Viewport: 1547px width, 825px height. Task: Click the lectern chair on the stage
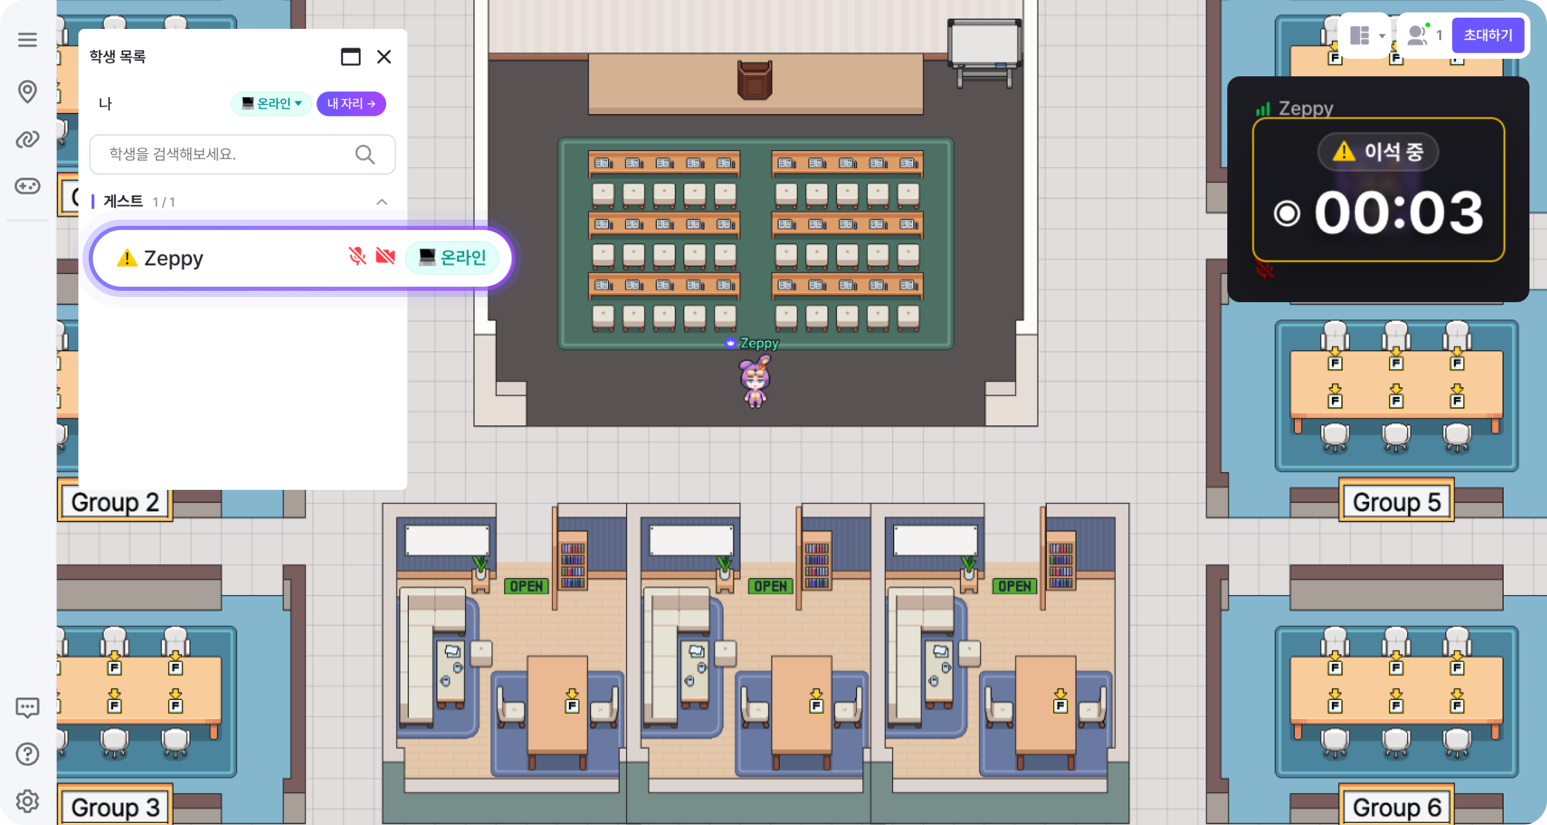pyautogui.click(x=755, y=79)
